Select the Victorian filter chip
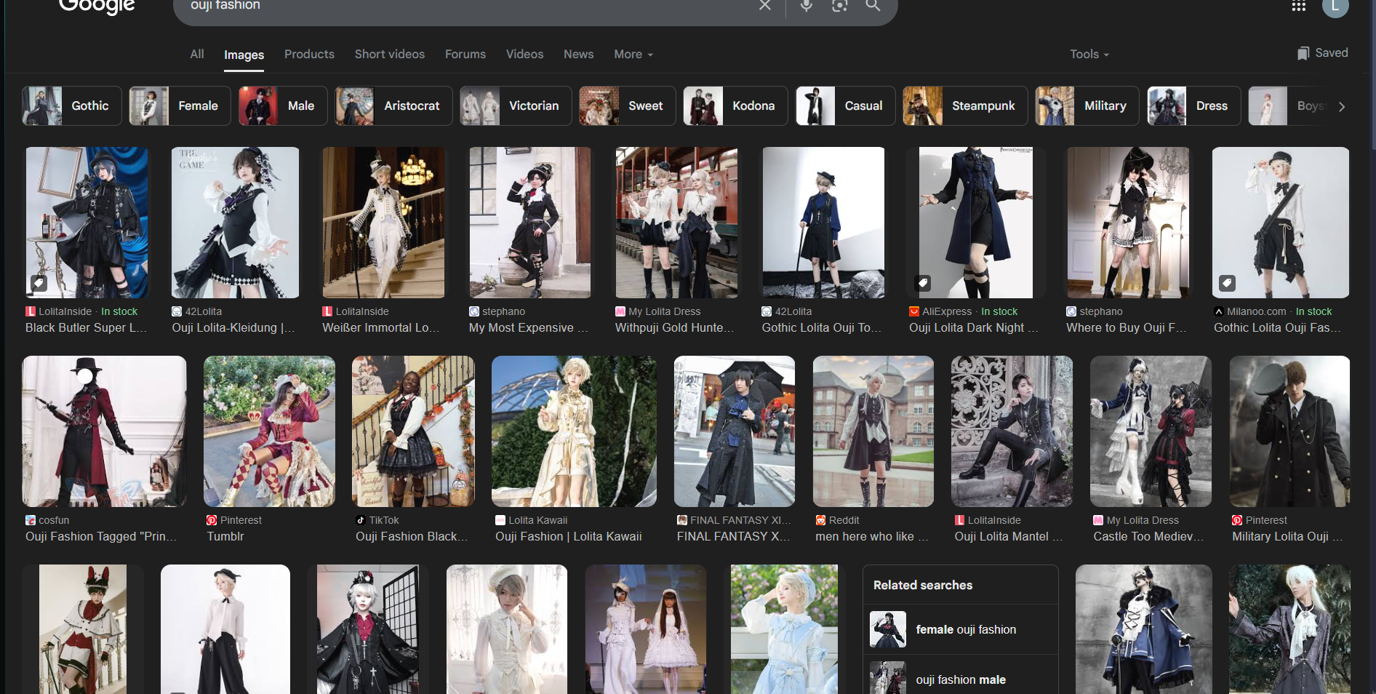The width and height of the screenshot is (1376, 694). click(x=516, y=105)
